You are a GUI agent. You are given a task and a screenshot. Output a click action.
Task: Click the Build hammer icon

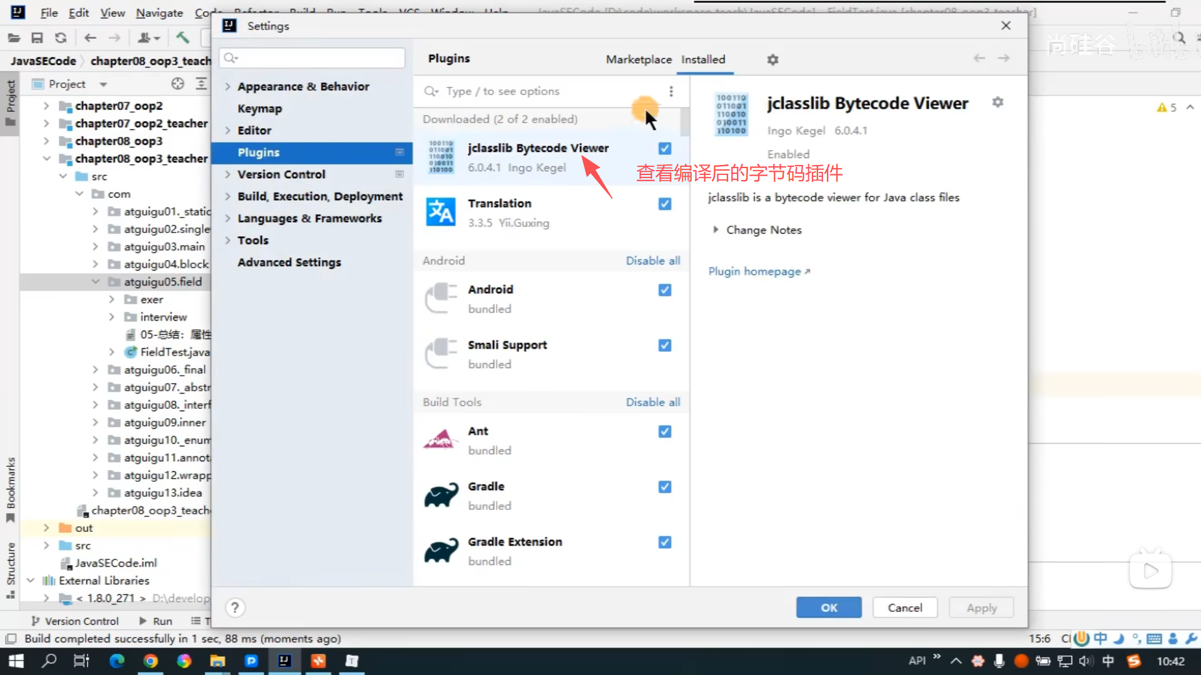point(182,38)
